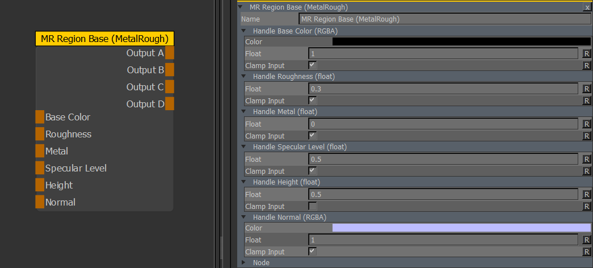Click the Output C port on node
Image resolution: width=593 pixels, height=268 pixels.
(170, 87)
